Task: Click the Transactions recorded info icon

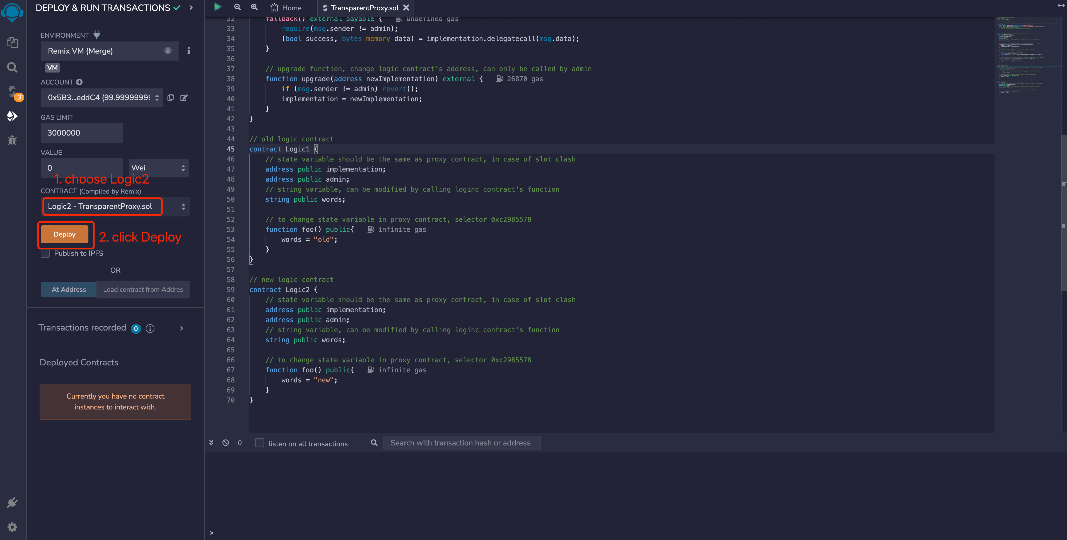Action: (150, 328)
